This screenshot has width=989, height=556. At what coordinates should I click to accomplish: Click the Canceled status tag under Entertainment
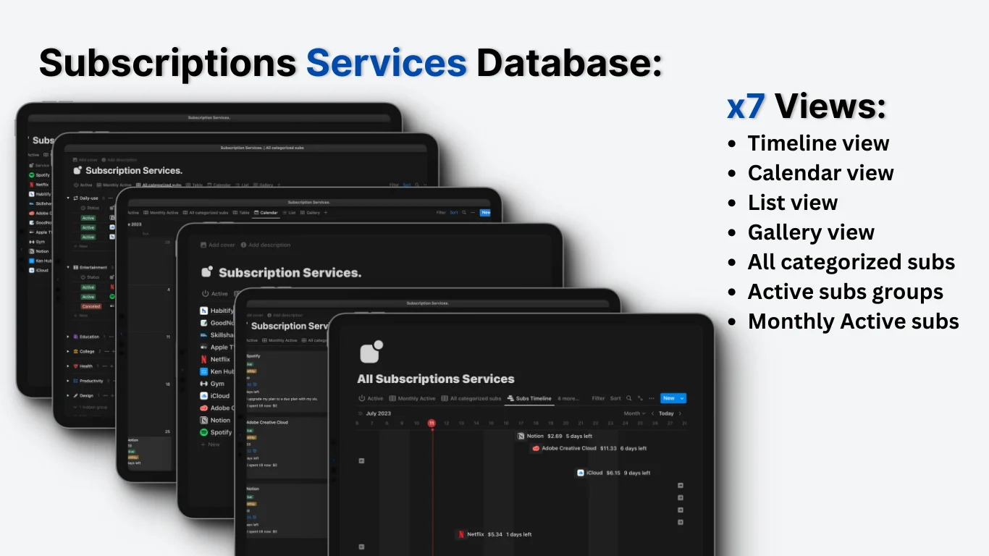[x=91, y=306]
